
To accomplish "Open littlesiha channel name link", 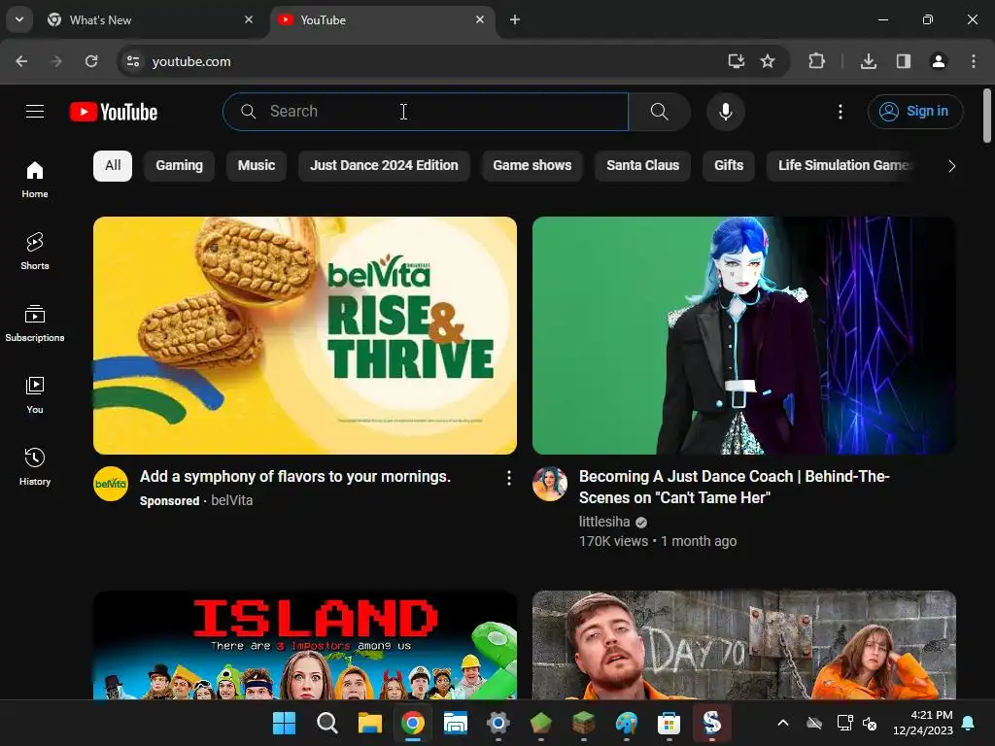I will [604, 522].
